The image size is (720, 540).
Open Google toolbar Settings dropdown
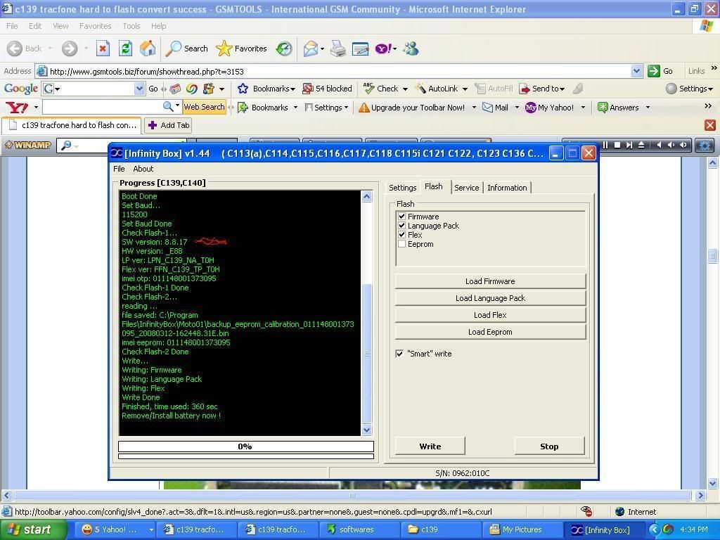click(689, 89)
